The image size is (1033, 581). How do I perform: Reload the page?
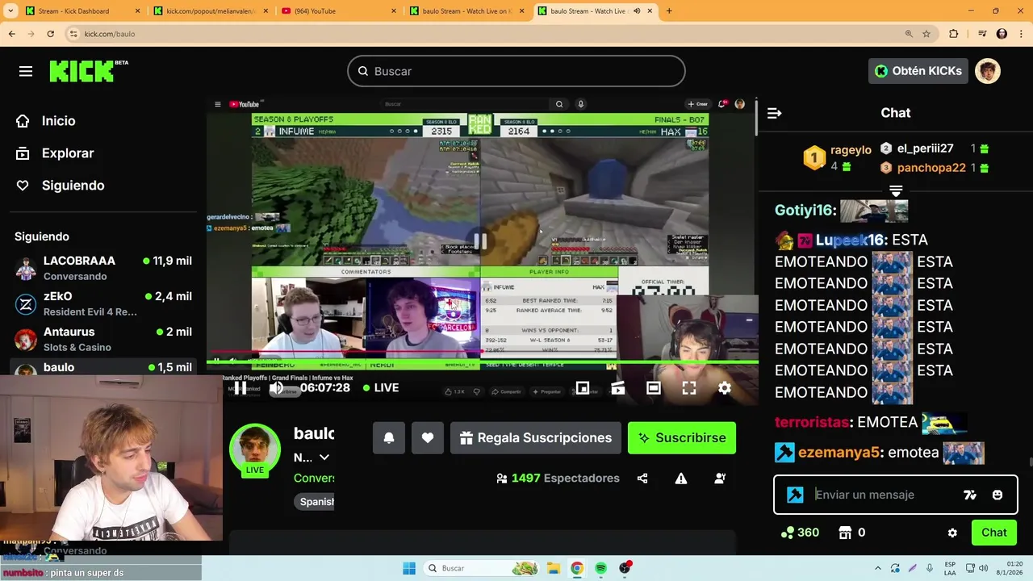pos(50,34)
